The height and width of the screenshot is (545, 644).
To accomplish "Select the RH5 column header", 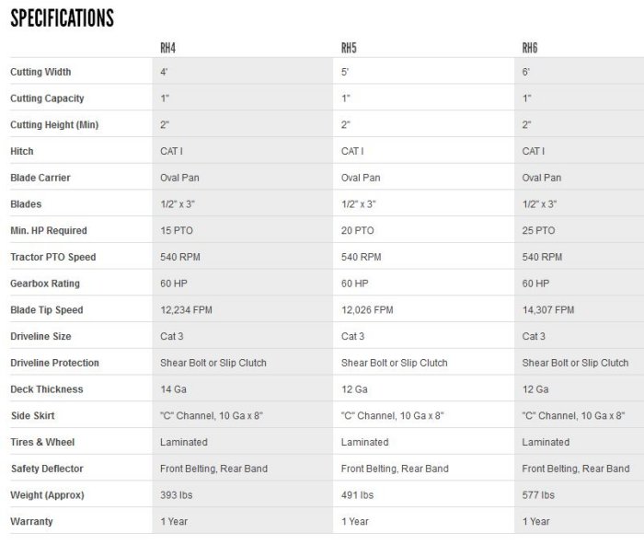I will tap(349, 48).
